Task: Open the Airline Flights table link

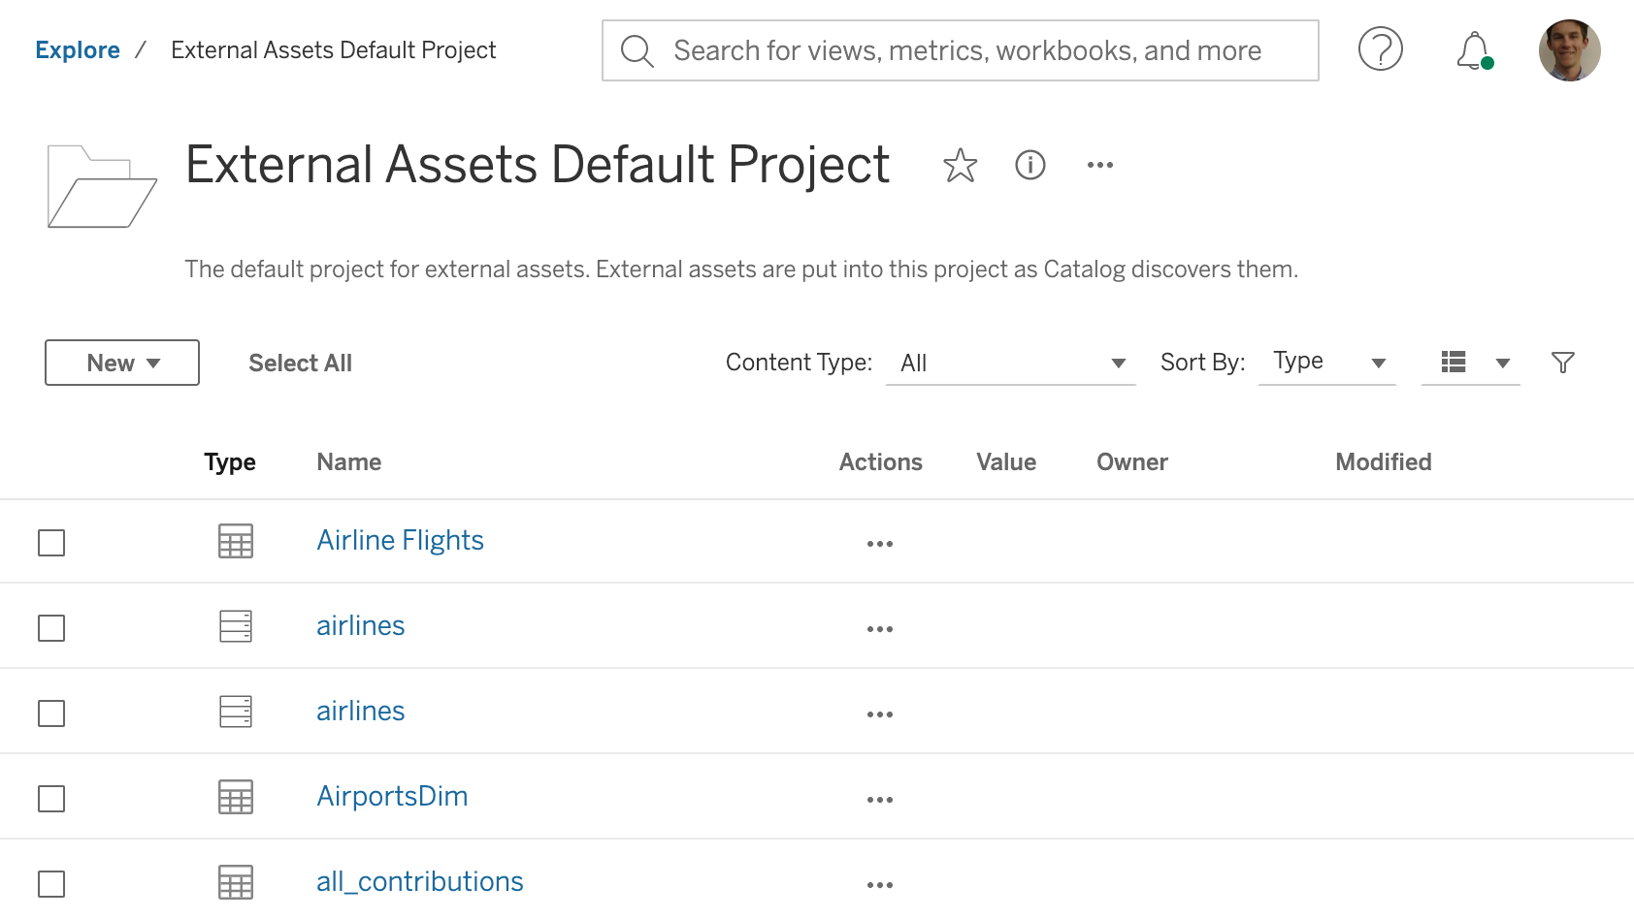Action: 400,540
